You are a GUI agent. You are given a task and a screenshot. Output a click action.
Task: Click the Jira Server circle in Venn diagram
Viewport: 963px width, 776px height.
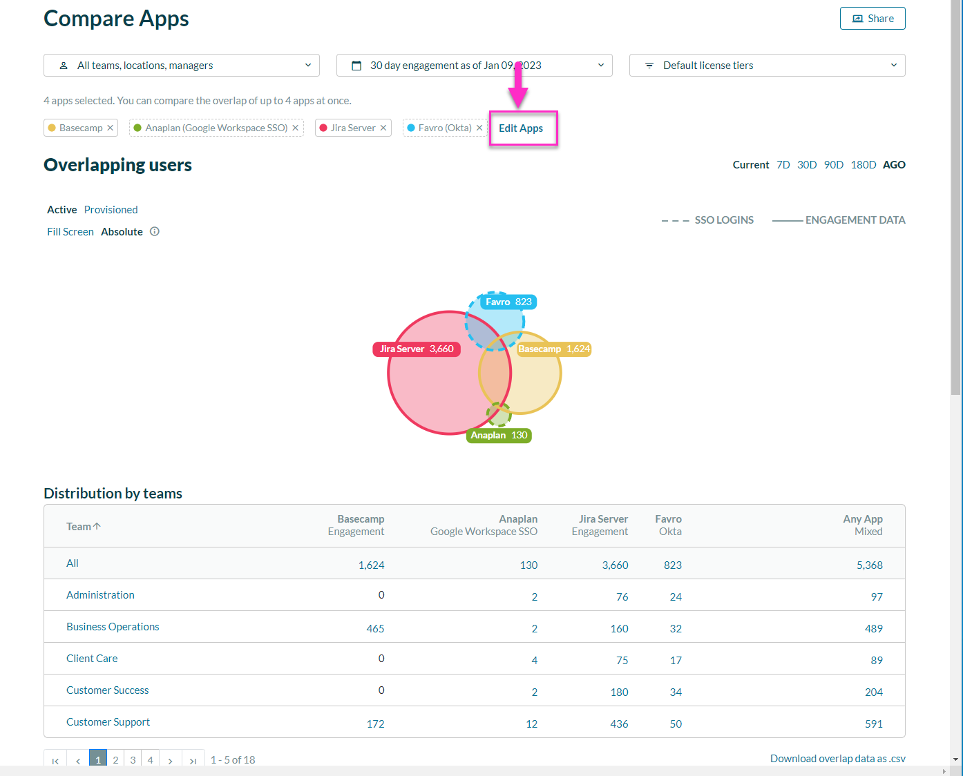click(x=428, y=394)
